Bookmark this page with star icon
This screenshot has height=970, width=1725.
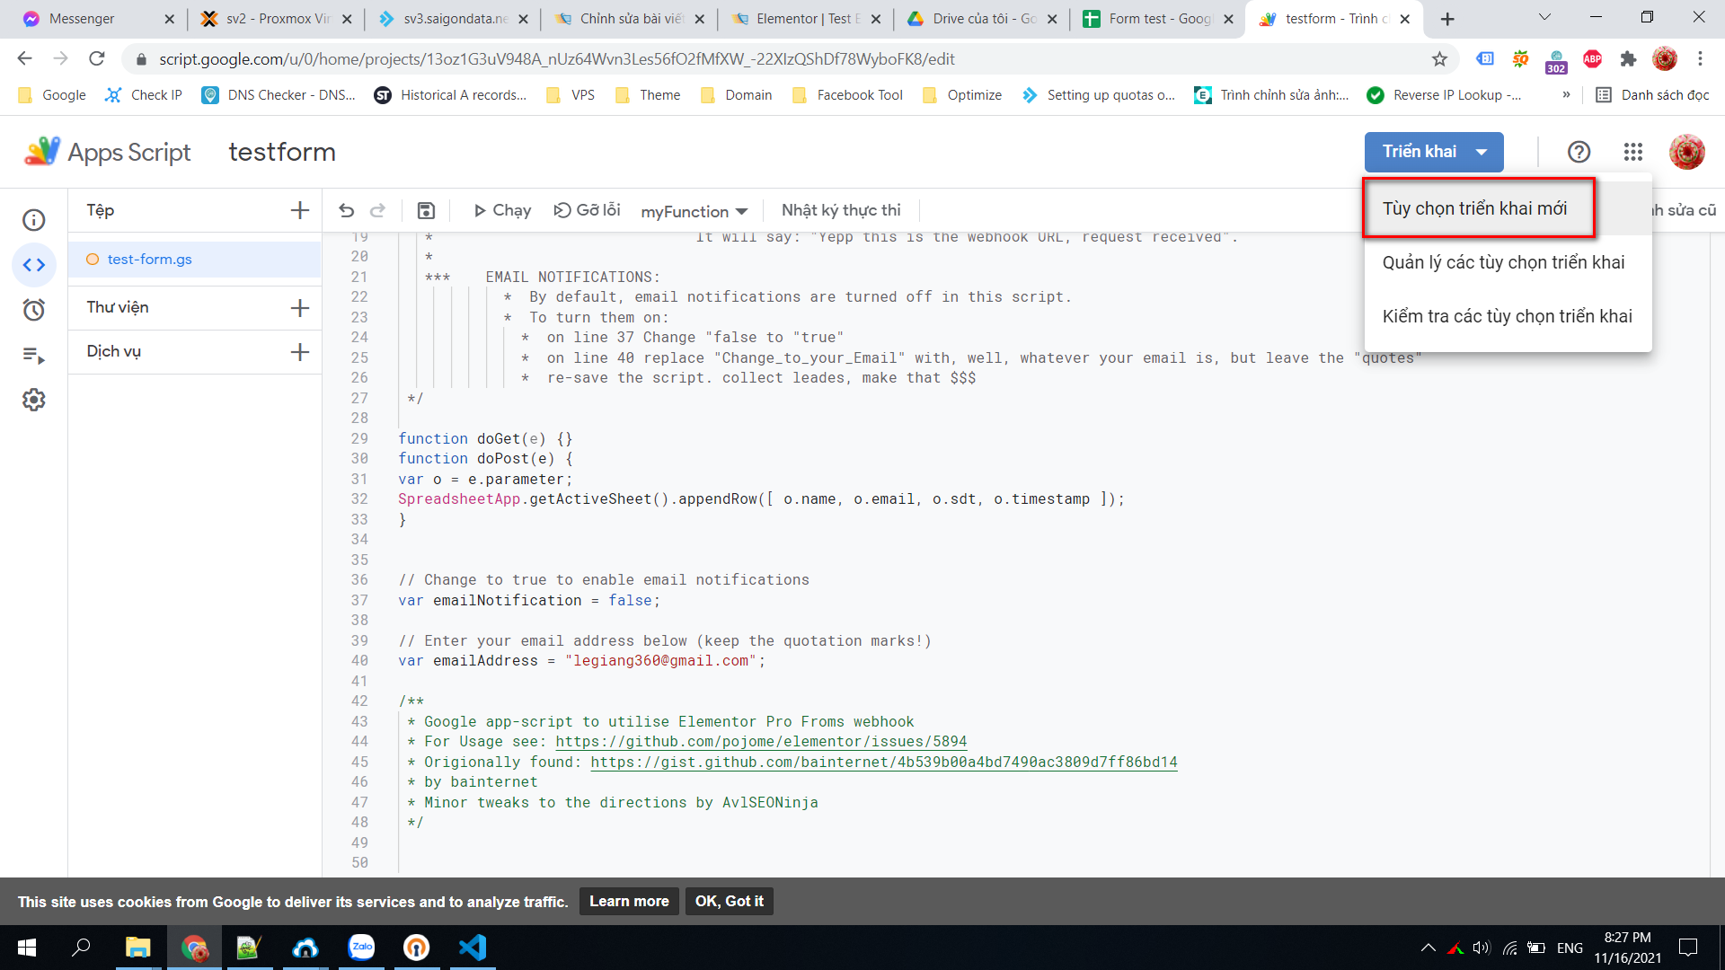point(1439,59)
